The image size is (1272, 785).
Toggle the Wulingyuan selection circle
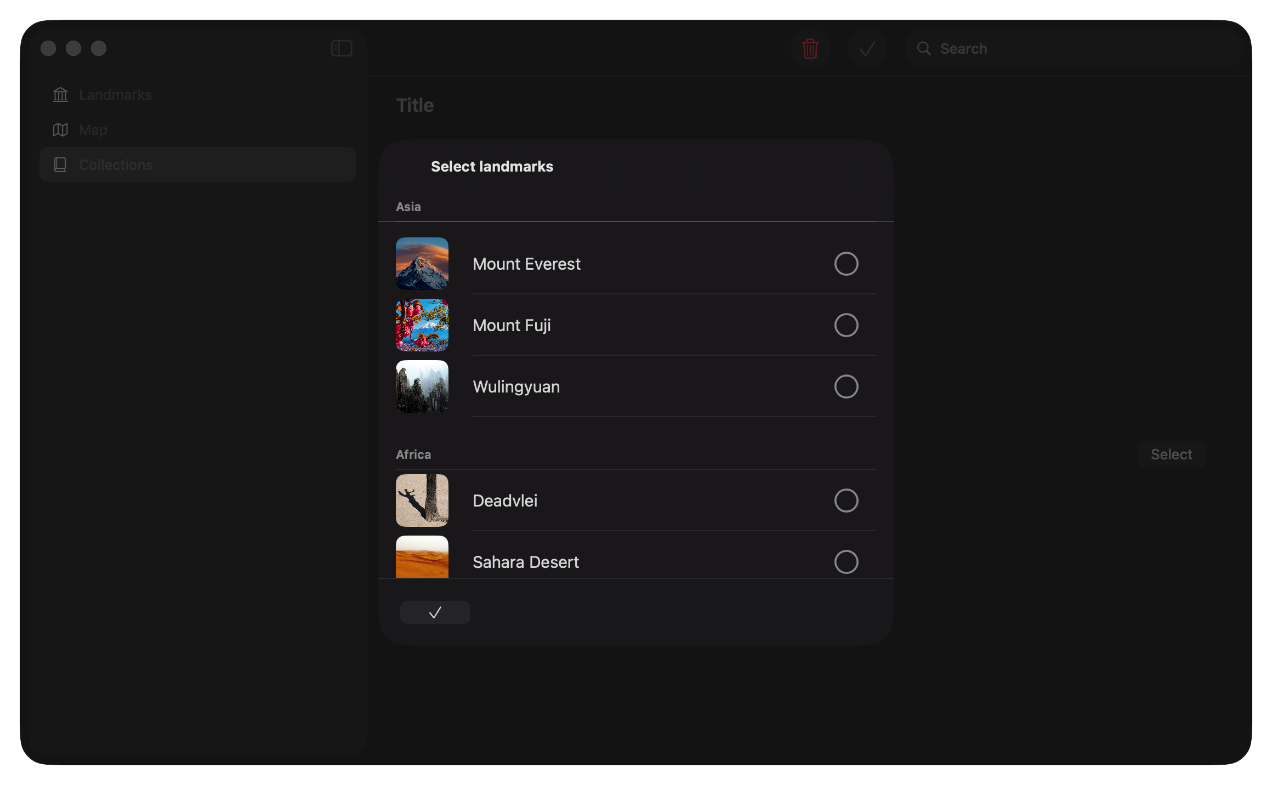coord(846,386)
